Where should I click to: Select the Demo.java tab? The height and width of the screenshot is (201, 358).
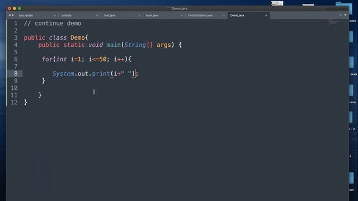pyautogui.click(x=248, y=16)
